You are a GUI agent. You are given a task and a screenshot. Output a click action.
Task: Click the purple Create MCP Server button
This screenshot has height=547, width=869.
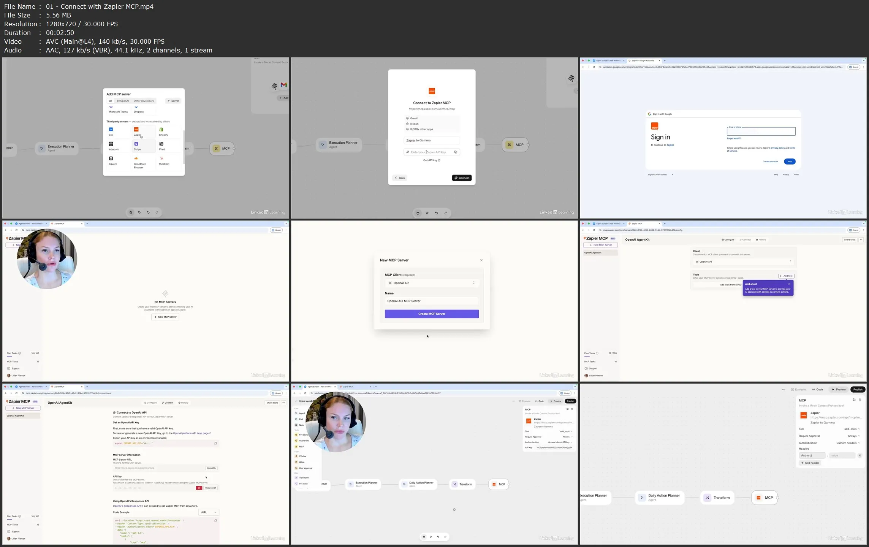[432, 314]
